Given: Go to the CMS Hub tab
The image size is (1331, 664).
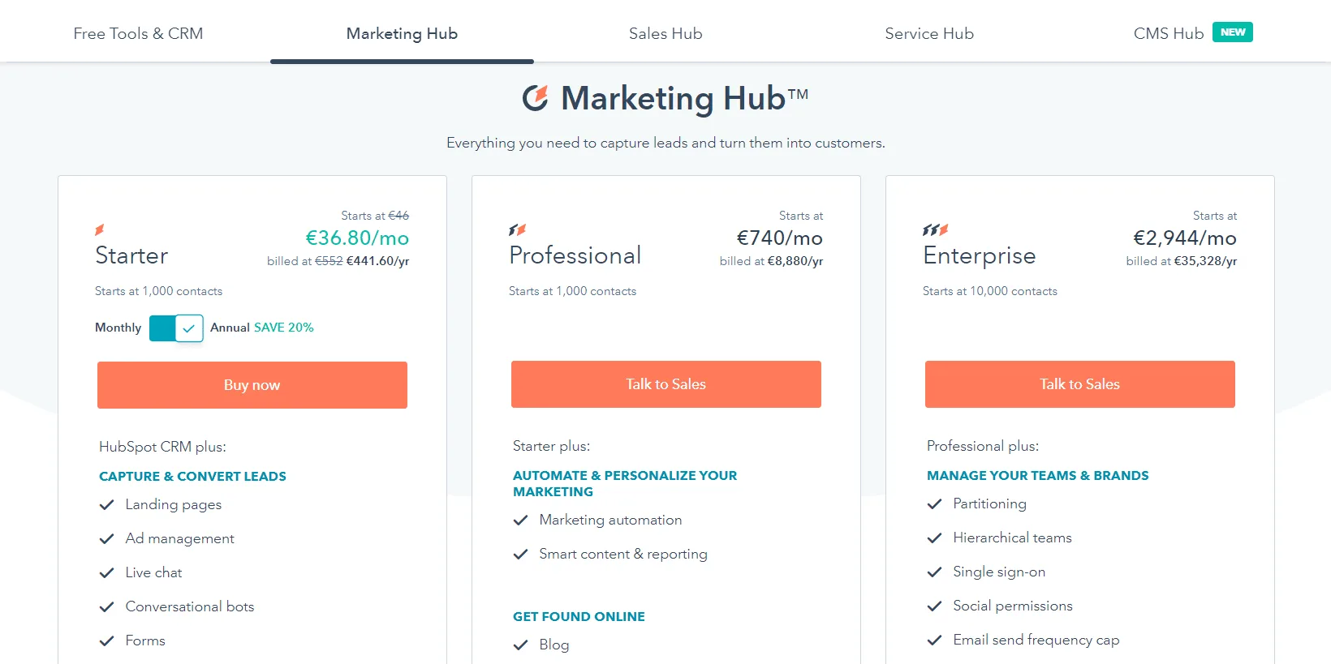Looking at the screenshot, I should (x=1169, y=33).
